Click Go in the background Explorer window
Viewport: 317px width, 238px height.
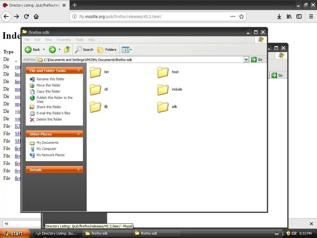tap(277, 75)
